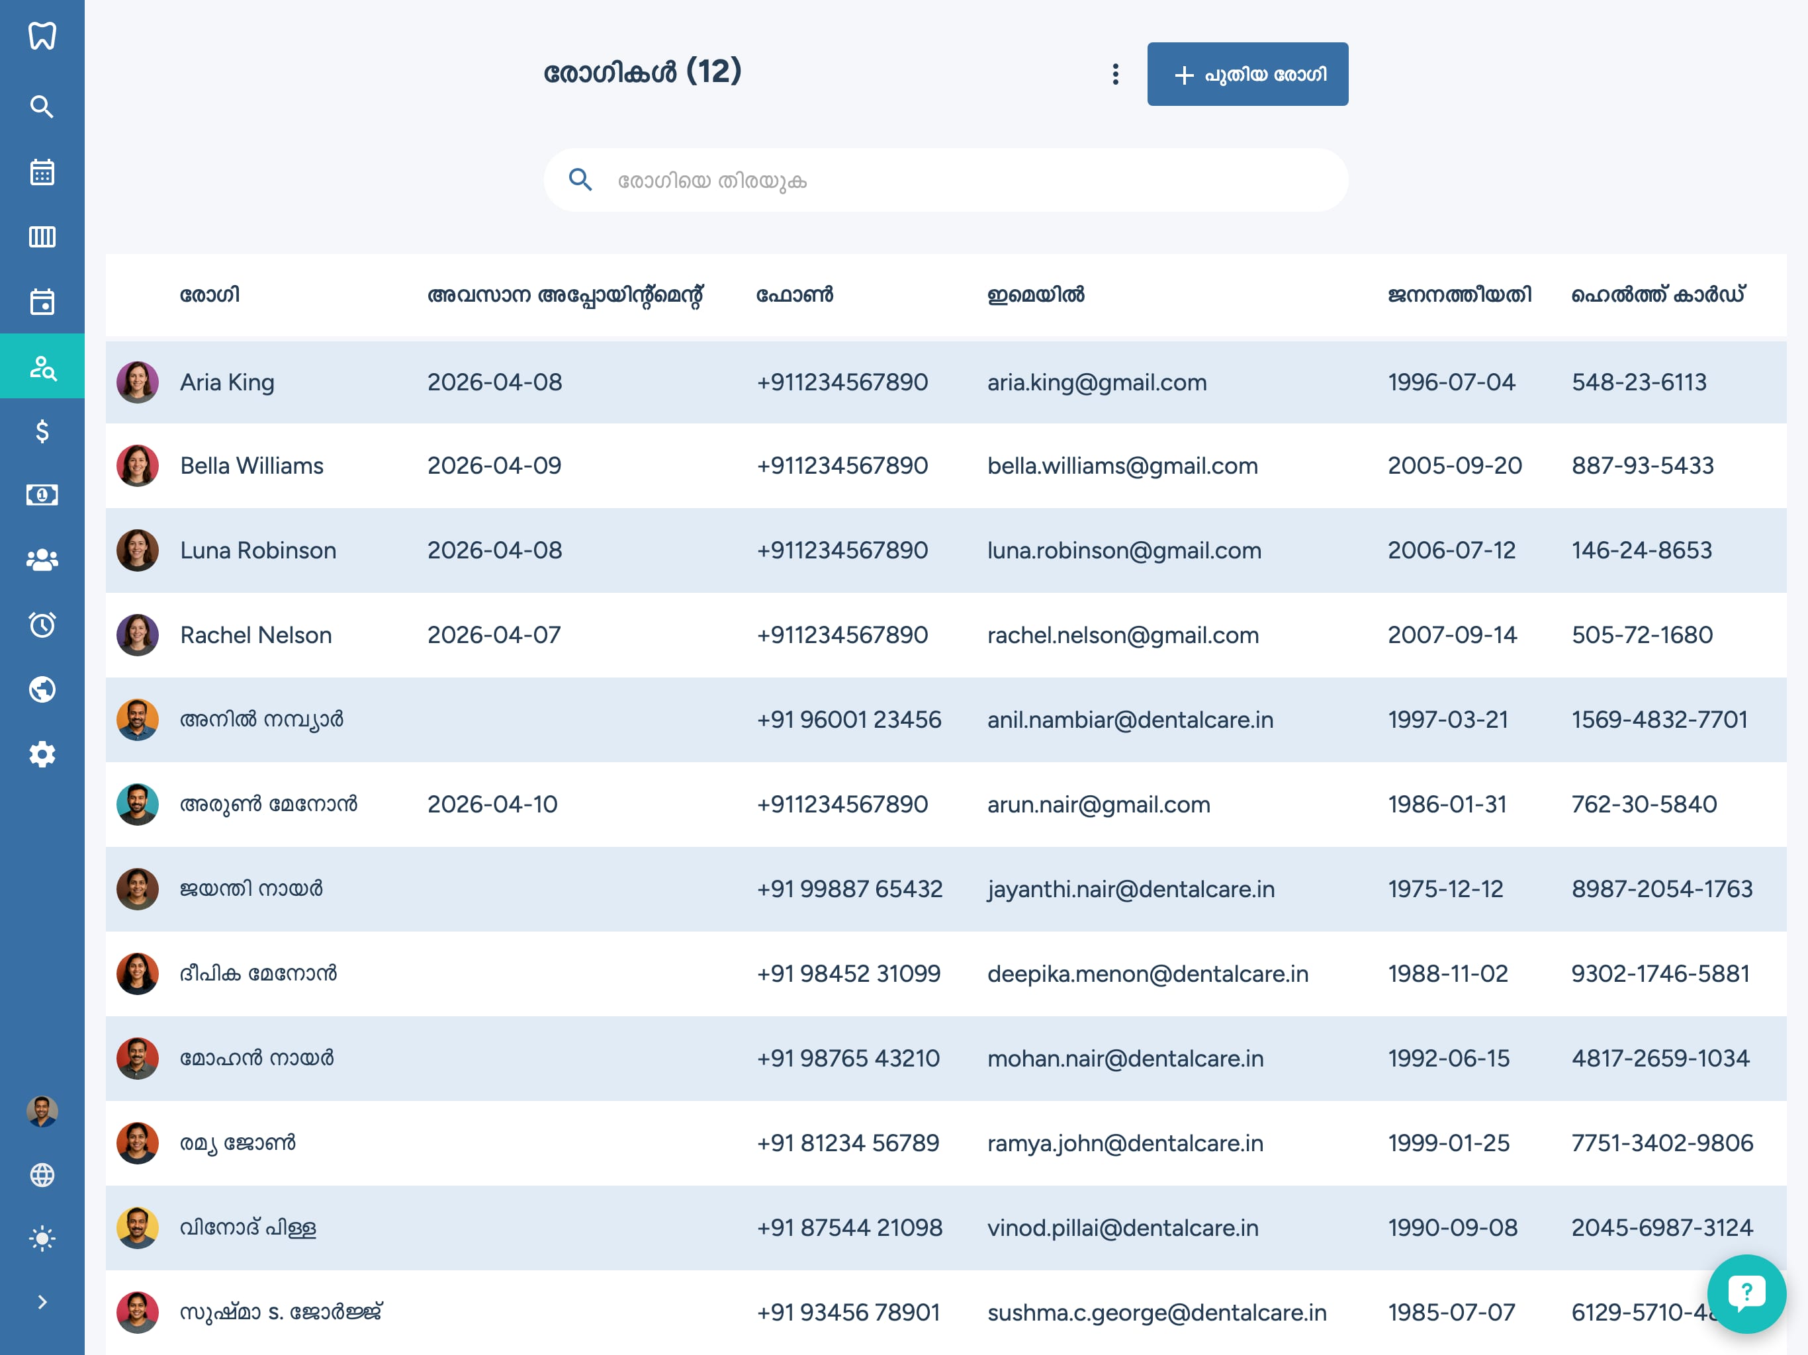1808x1355 pixels.
Task: Open the calendar grid icon in sidebar
Action: click(42, 173)
